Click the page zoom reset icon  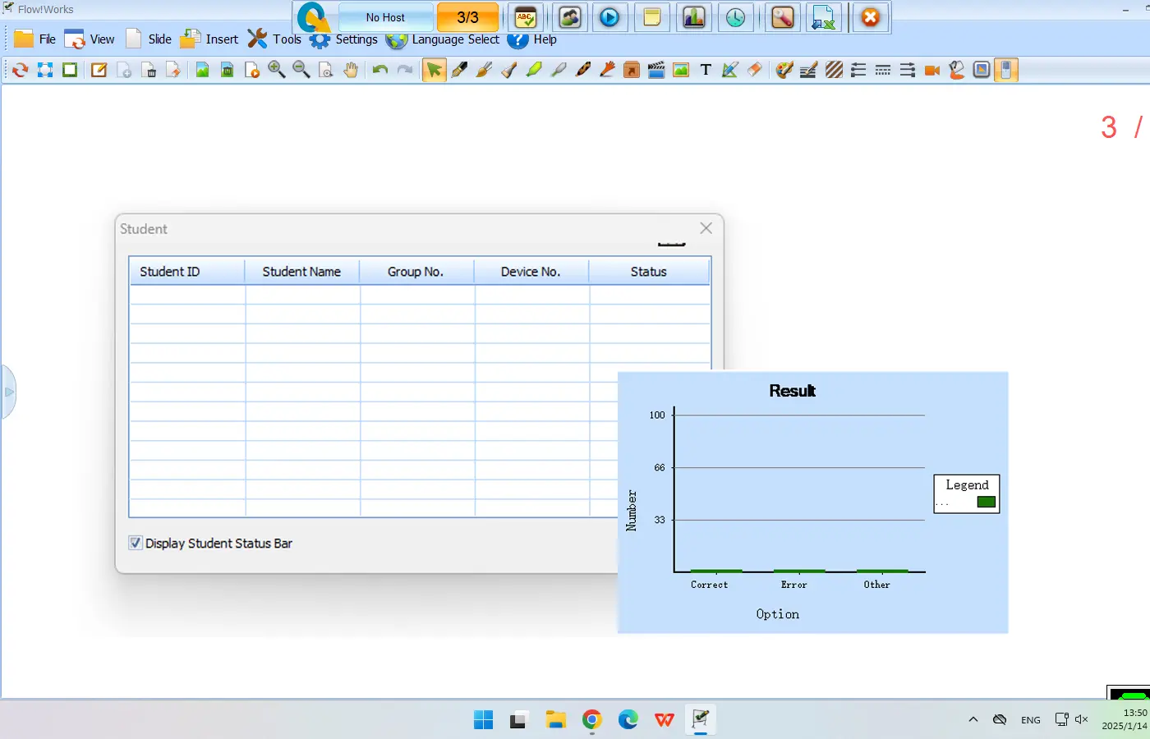pos(326,70)
